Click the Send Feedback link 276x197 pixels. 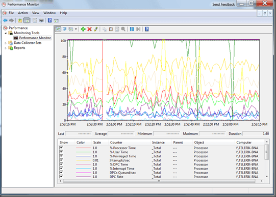tap(223, 5)
